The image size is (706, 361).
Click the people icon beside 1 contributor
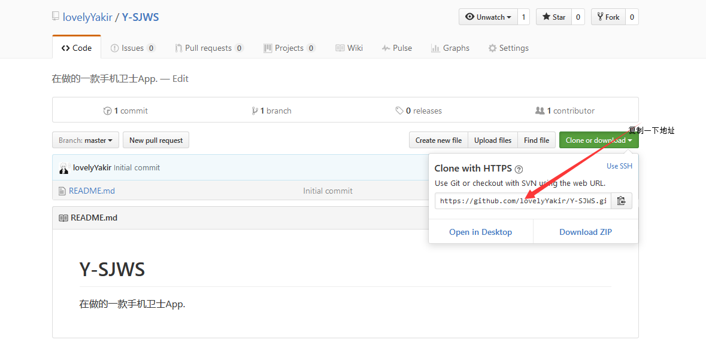click(540, 111)
